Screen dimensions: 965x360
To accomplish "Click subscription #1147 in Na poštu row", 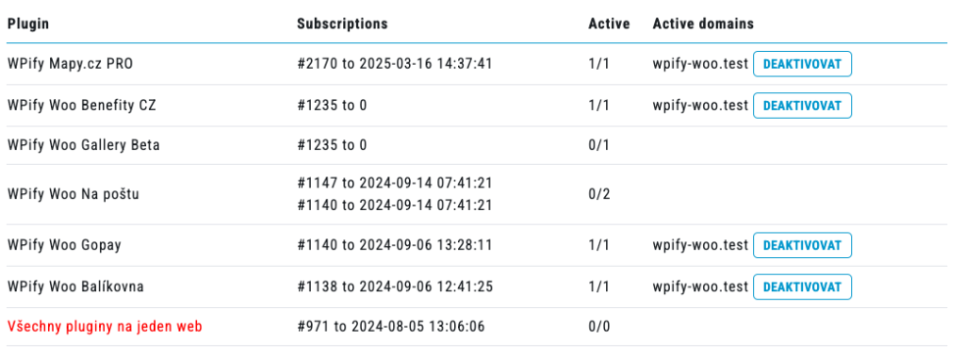I will [x=395, y=184].
